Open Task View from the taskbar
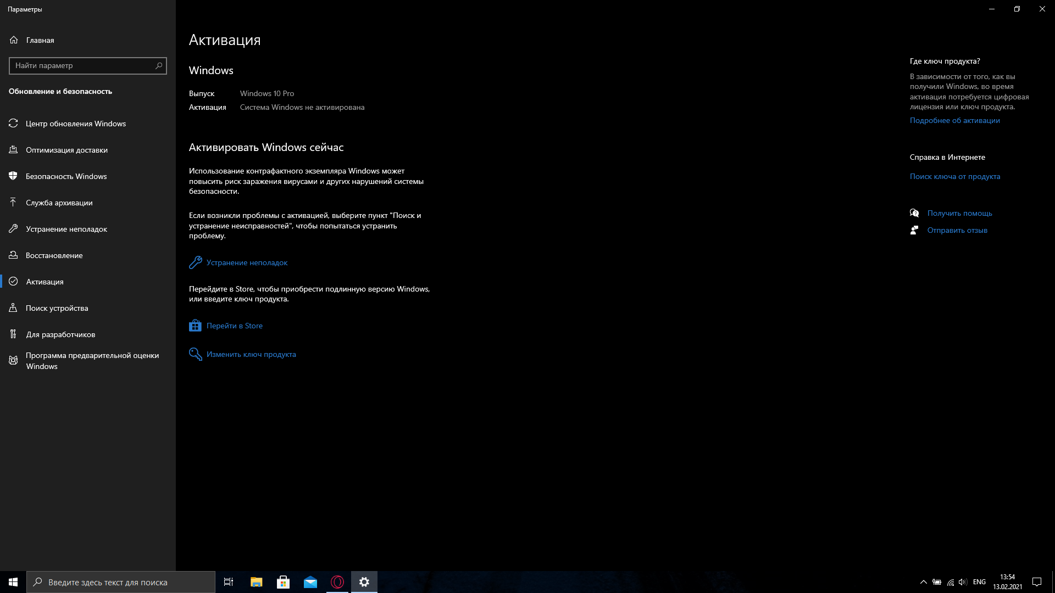The image size is (1055, 593). [x=229, y=582]
